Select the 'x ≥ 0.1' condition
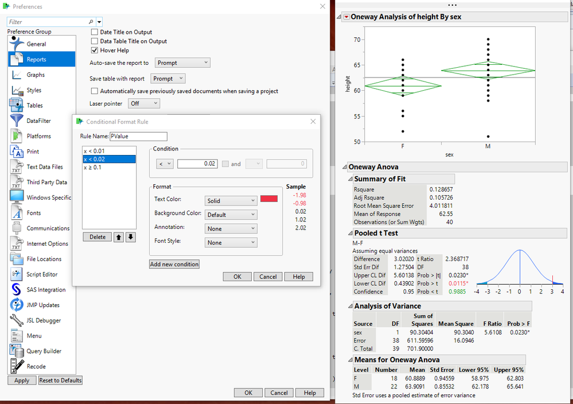573x404 pixels. (x=109, y=167)
